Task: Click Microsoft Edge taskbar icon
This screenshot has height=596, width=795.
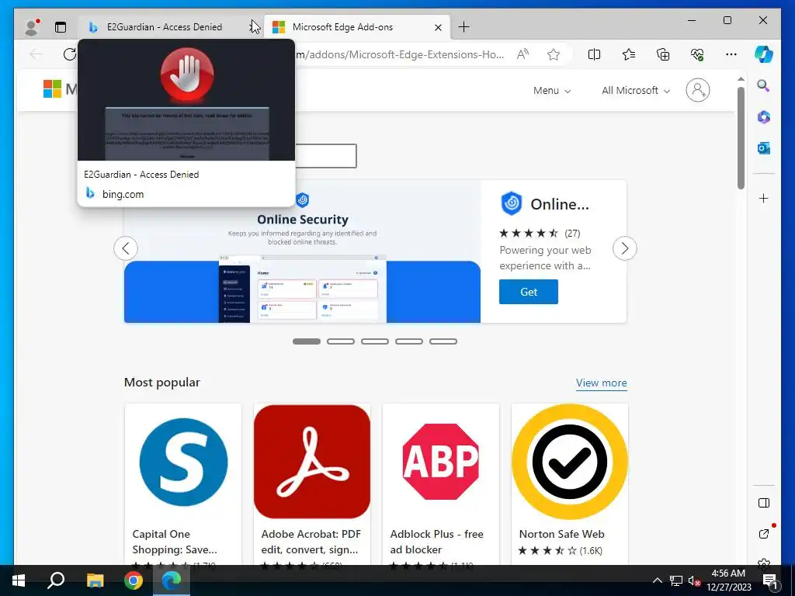Action: point(172,580)
